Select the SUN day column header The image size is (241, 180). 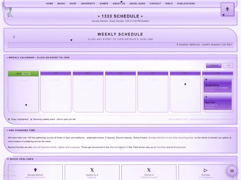point(218,73)
